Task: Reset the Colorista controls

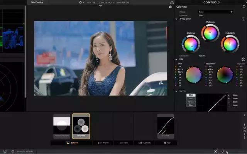Action: (244, 7)
